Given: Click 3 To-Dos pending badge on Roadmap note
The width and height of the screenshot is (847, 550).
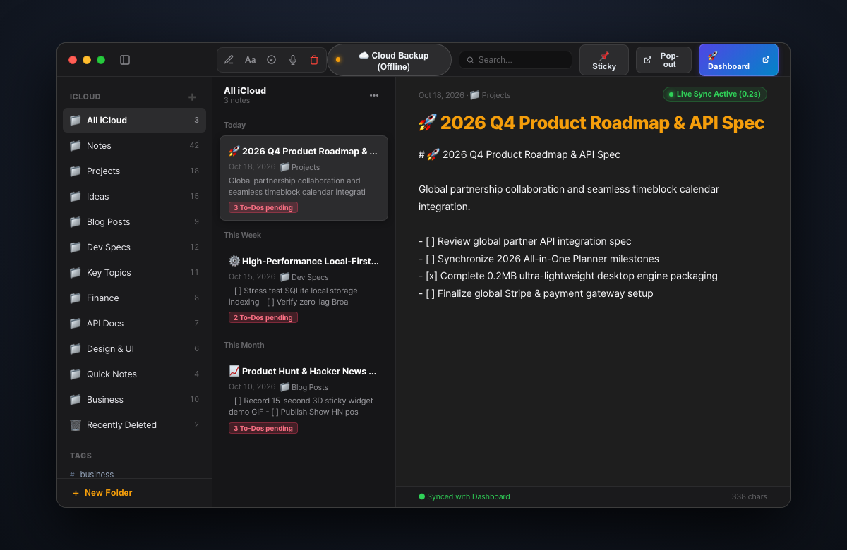Looking at the screenshot, I should coord(263,207).
